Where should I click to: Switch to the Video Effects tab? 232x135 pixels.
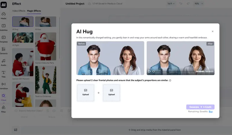pyautogui.click(x=19, y=11)
